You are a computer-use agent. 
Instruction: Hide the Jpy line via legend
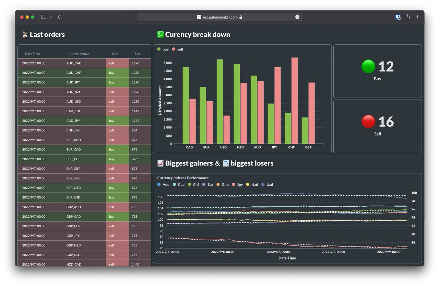click(237, 184)
